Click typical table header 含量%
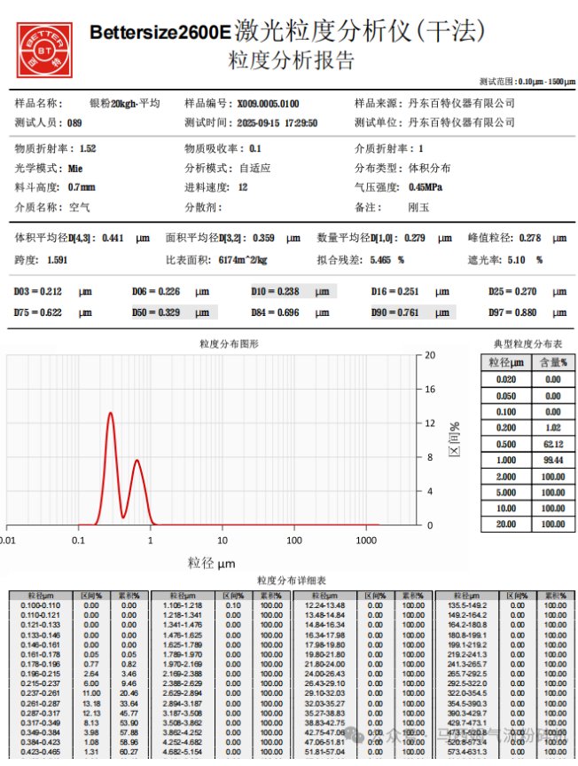Screen dimensions: 578x766 tap(553, 362)
